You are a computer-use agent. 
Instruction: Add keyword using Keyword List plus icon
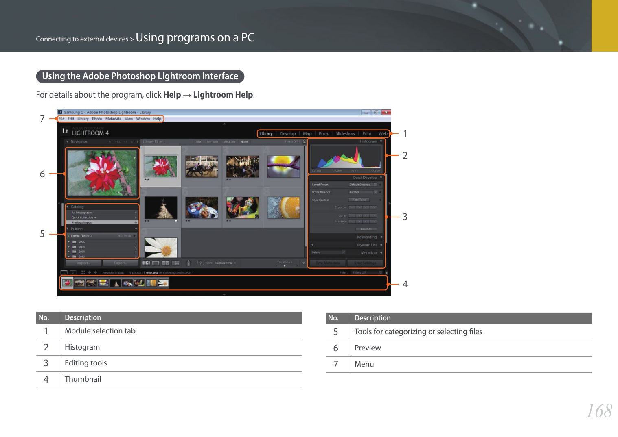(x=312, y=245)
